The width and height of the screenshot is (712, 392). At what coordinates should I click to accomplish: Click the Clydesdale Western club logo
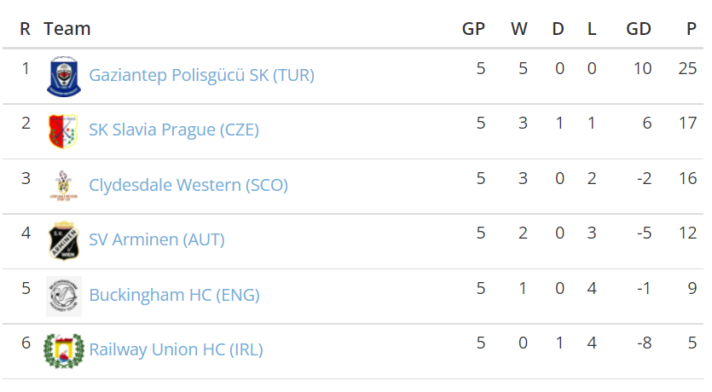pyautogui.click(x=64, y=185)
